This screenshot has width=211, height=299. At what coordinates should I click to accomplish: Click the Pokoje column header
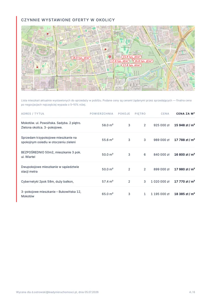pyautogui.click(x=124, y=114)
